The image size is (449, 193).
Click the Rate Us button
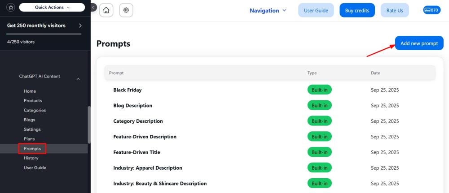click(x=394, y=10)
